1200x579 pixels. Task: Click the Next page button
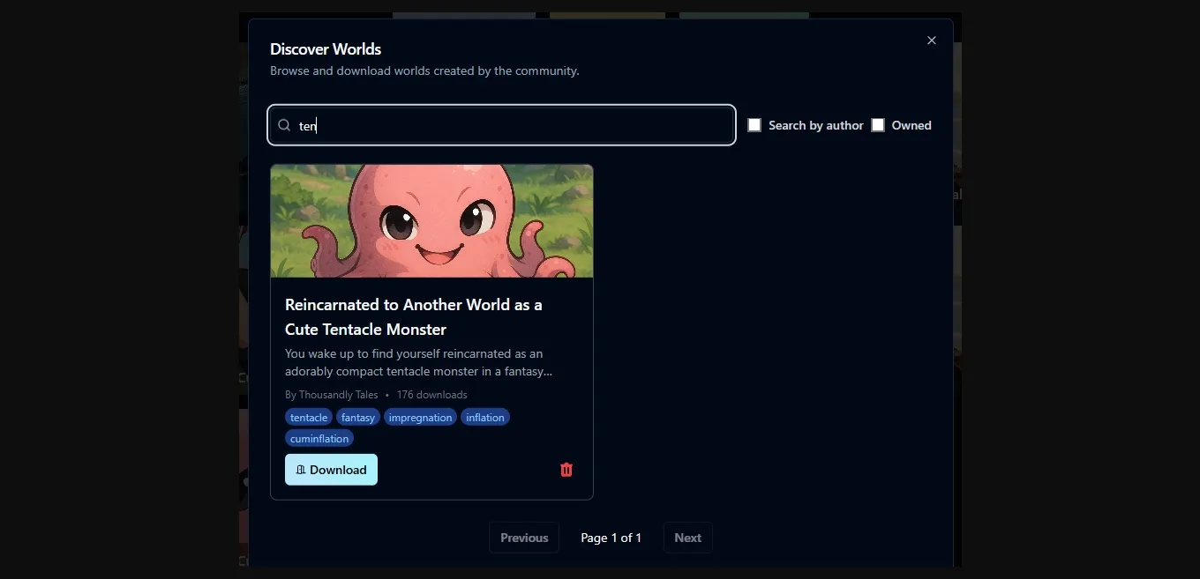687,538
